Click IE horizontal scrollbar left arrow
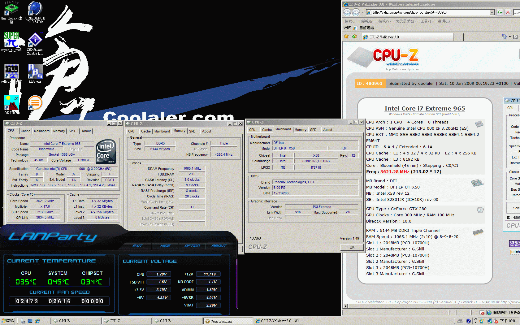Image resolution: width=520 pixels, height=325 pixels. coord(346,306)
